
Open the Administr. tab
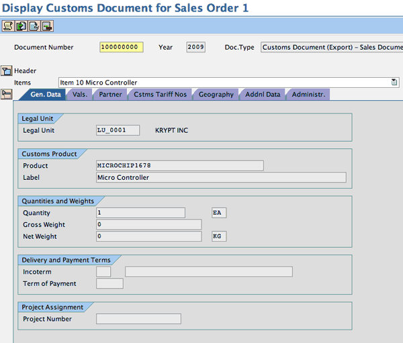[x=308, y=95]
